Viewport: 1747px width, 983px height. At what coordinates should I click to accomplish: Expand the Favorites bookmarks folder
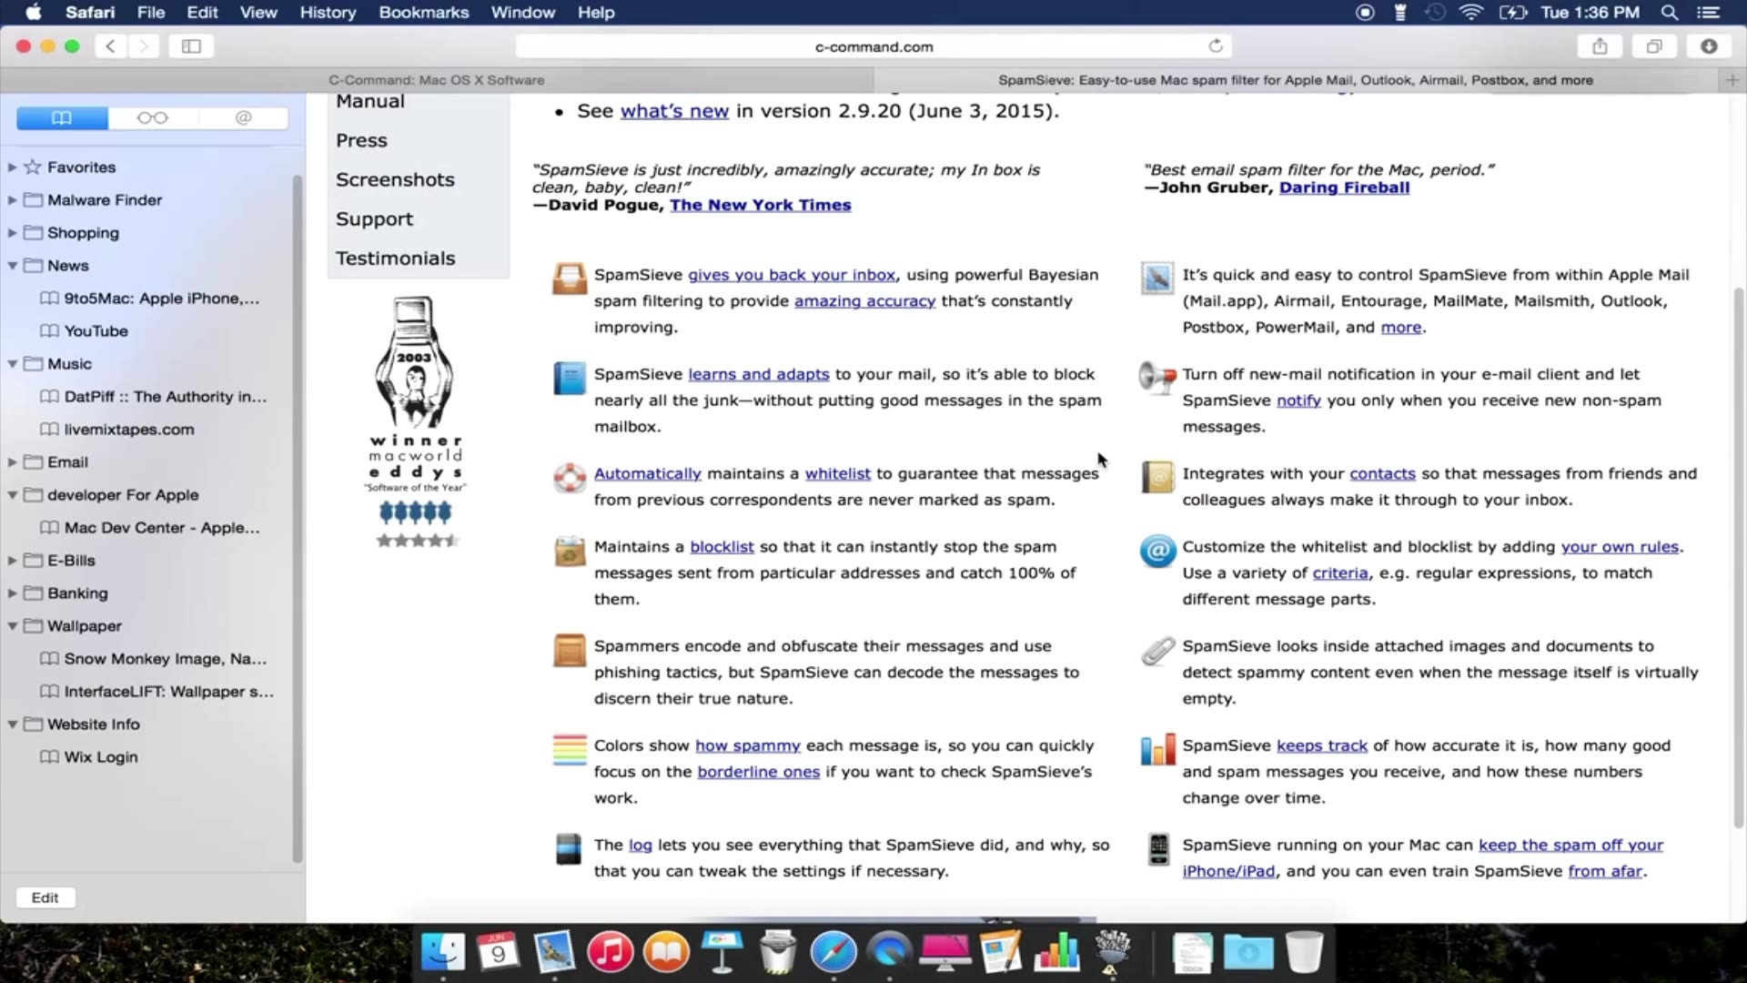12,167
